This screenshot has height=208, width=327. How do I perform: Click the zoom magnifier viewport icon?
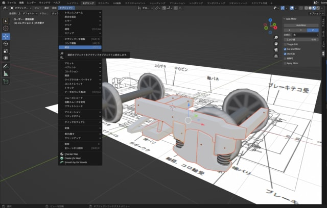276,37
